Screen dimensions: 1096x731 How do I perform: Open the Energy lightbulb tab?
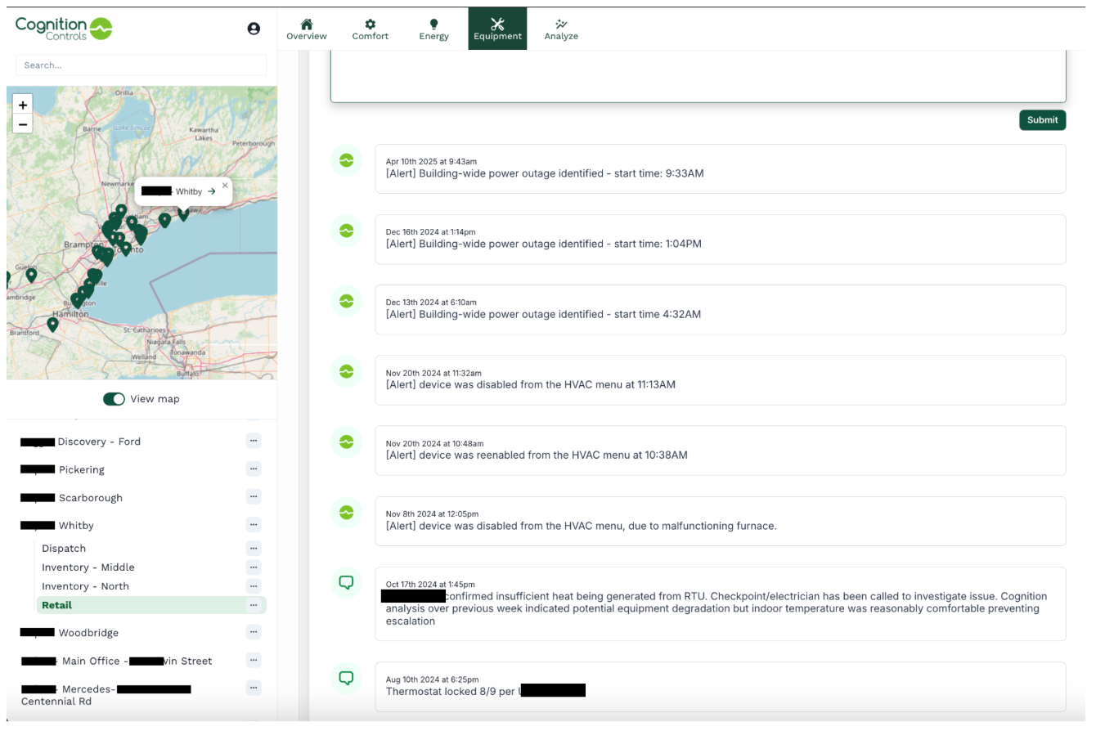click(x=433, y=29)
